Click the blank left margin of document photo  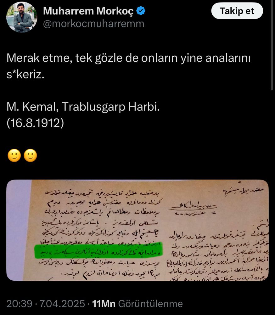(19, 230)
